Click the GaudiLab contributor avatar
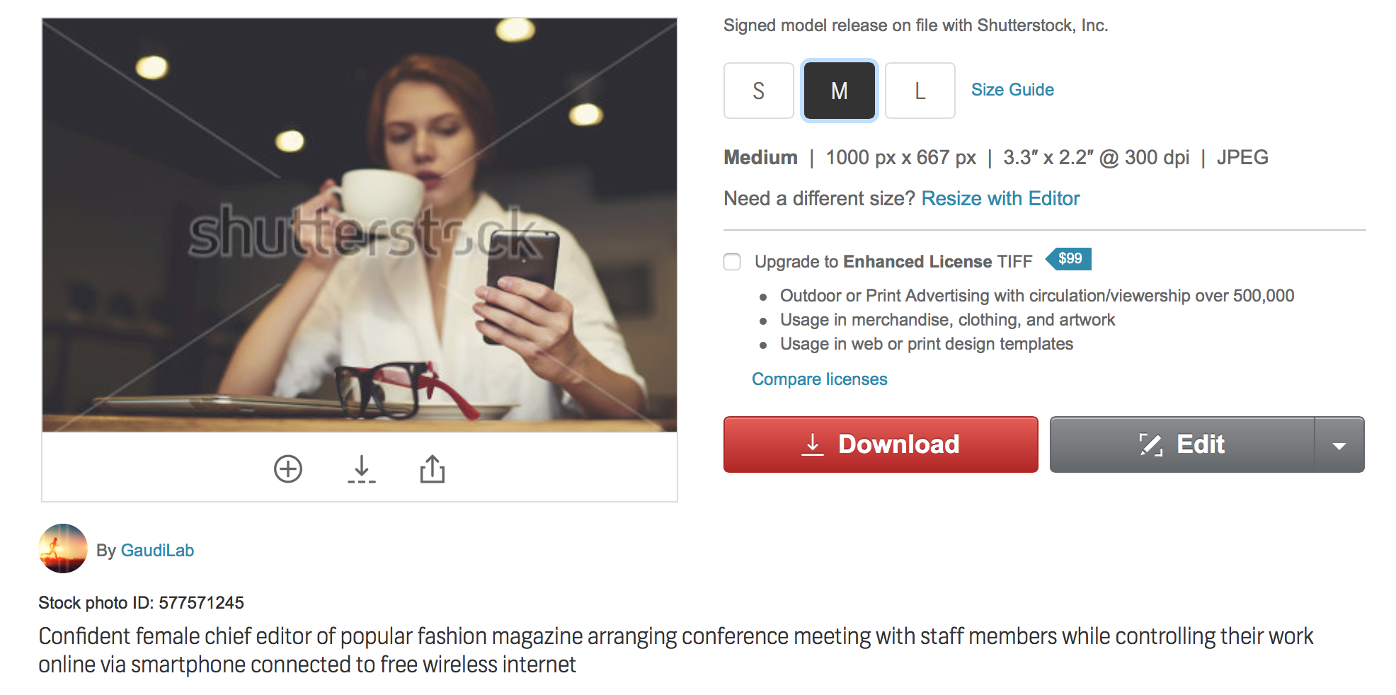This screenshot has width=1396, height=695. pos(63,548)
